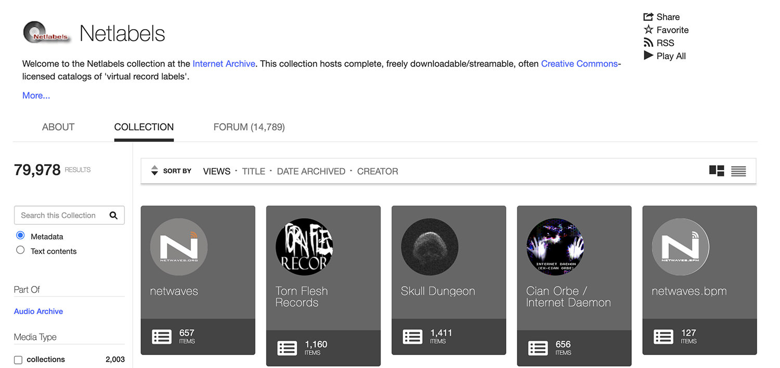The width and height of the screenshot is (780, 368).
Task: Click the SORT BY label
Action: (x=177, y=171)
